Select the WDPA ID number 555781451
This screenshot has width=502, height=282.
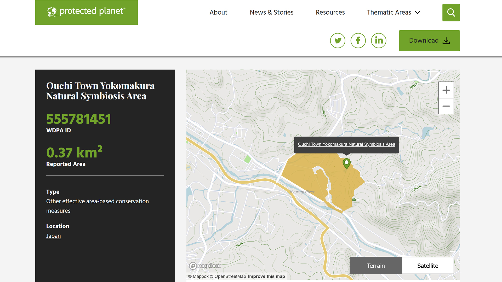(79, 119)
